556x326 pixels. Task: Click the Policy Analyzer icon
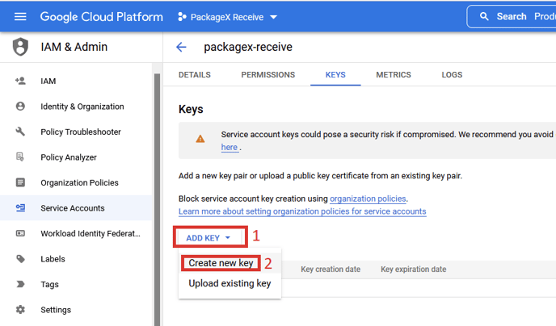(20, 157)
